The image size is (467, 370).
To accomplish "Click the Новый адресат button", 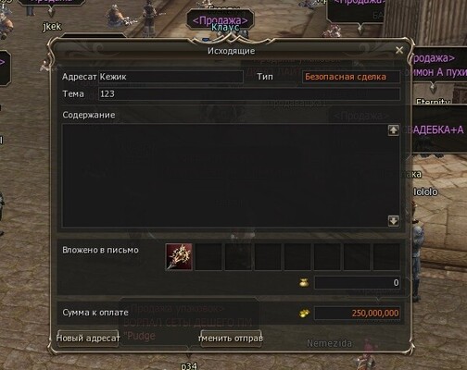I will [88, 339].
